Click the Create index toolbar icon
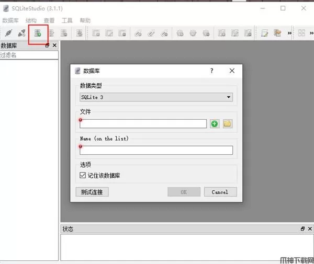 (x=138, y=33)
